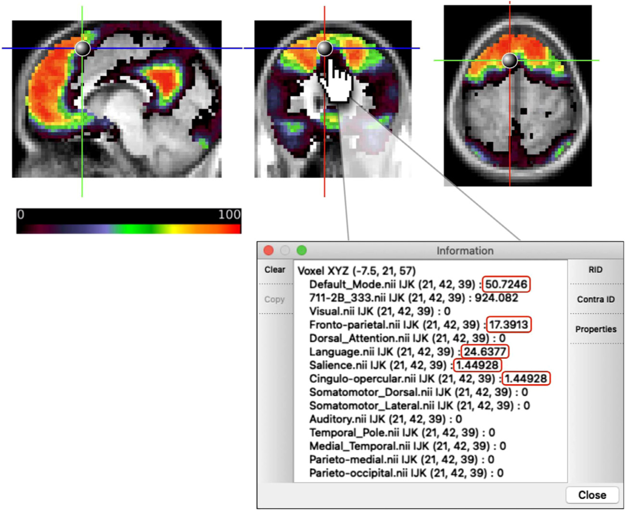Select the Auditory.nii row
625x510 pixels.
click(386, 419)
